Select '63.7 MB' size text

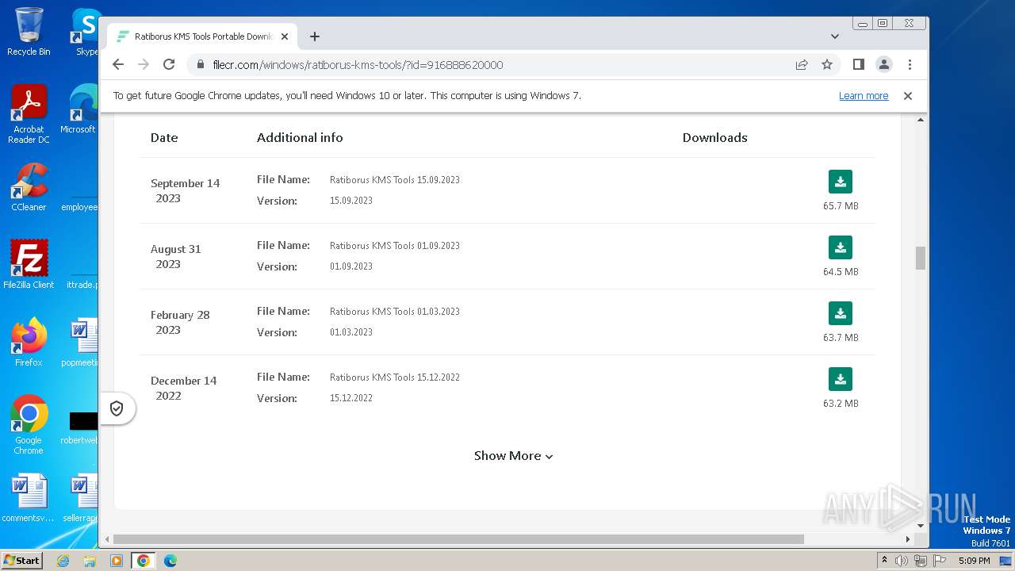pos(841,337)
